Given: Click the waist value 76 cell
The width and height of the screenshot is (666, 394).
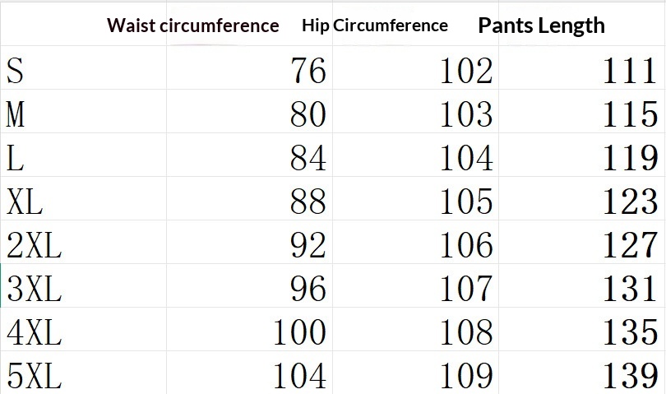Looking at the screenshot, I should (308, 72).
